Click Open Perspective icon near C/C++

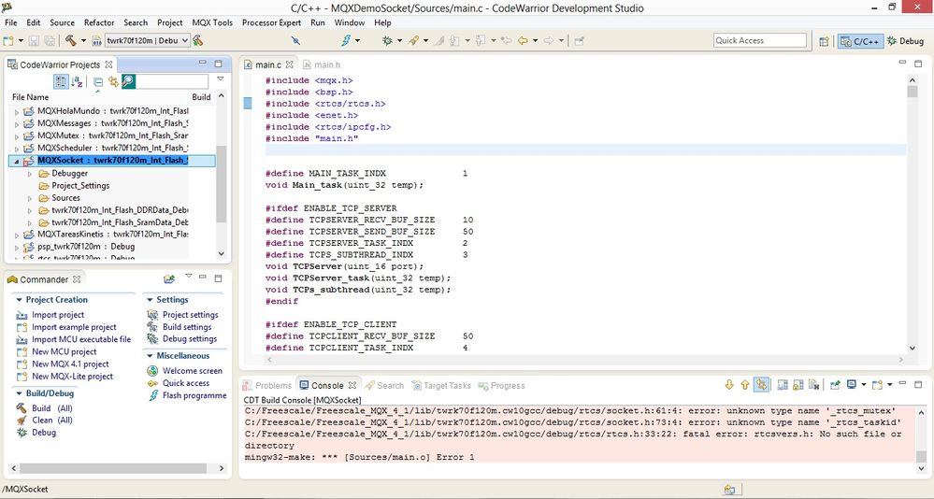tap(824, 41)
